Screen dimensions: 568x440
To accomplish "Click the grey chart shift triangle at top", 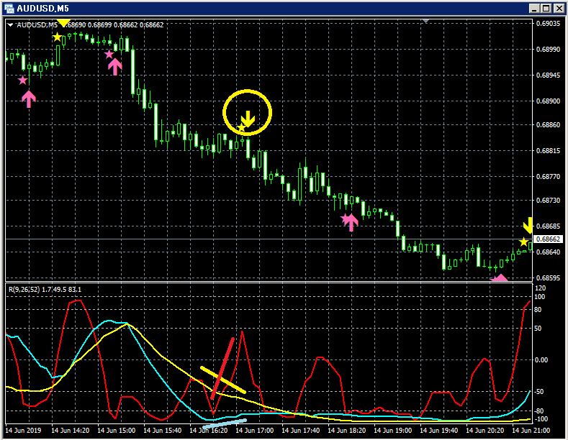I will click(x=426, y=22).
